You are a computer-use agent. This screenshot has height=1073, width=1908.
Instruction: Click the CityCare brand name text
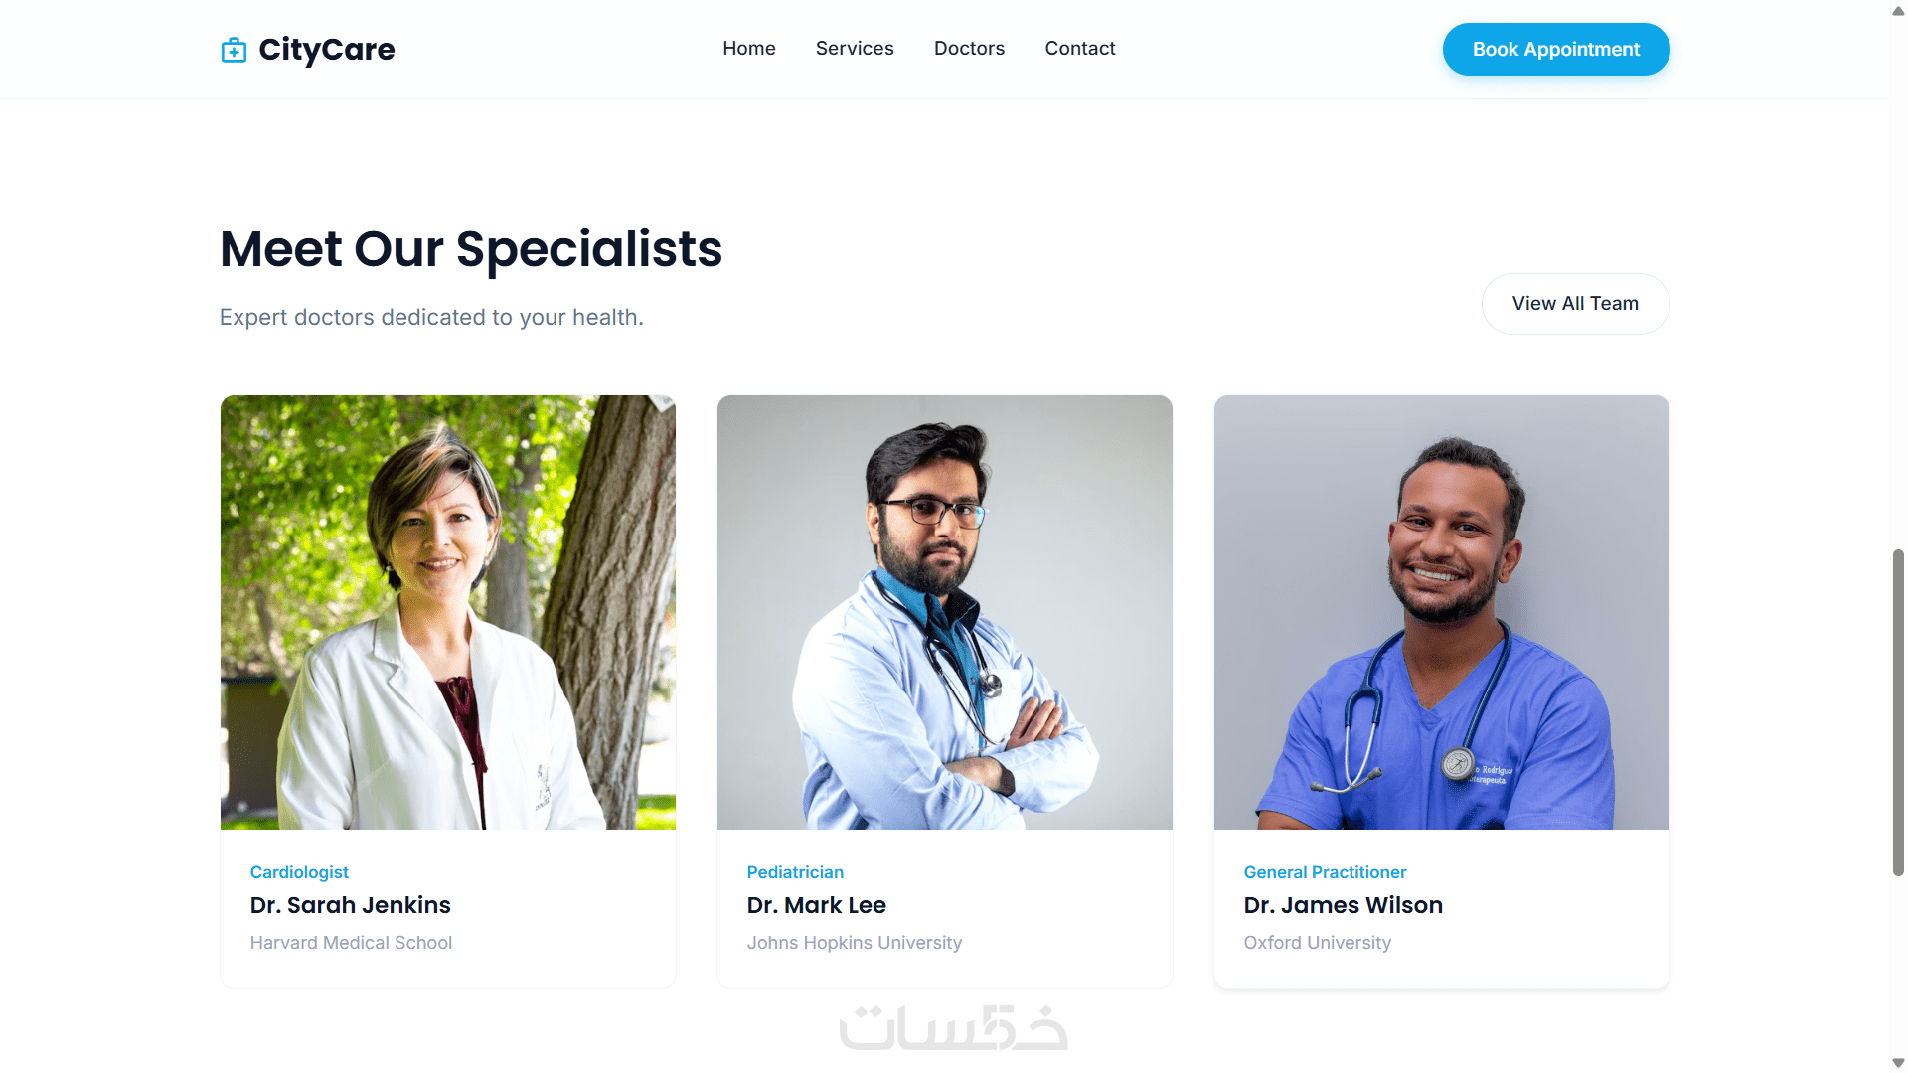click(327, 49)
